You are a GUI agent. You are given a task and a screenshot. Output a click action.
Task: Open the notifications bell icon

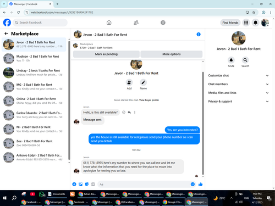coord(255,23)
